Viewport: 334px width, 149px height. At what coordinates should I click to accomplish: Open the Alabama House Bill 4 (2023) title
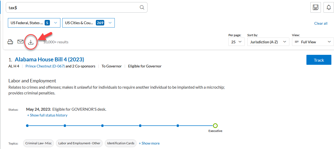tap(49, 60)
